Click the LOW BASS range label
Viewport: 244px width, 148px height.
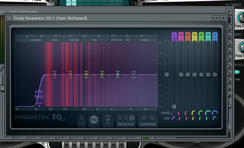tap(36, 40)
